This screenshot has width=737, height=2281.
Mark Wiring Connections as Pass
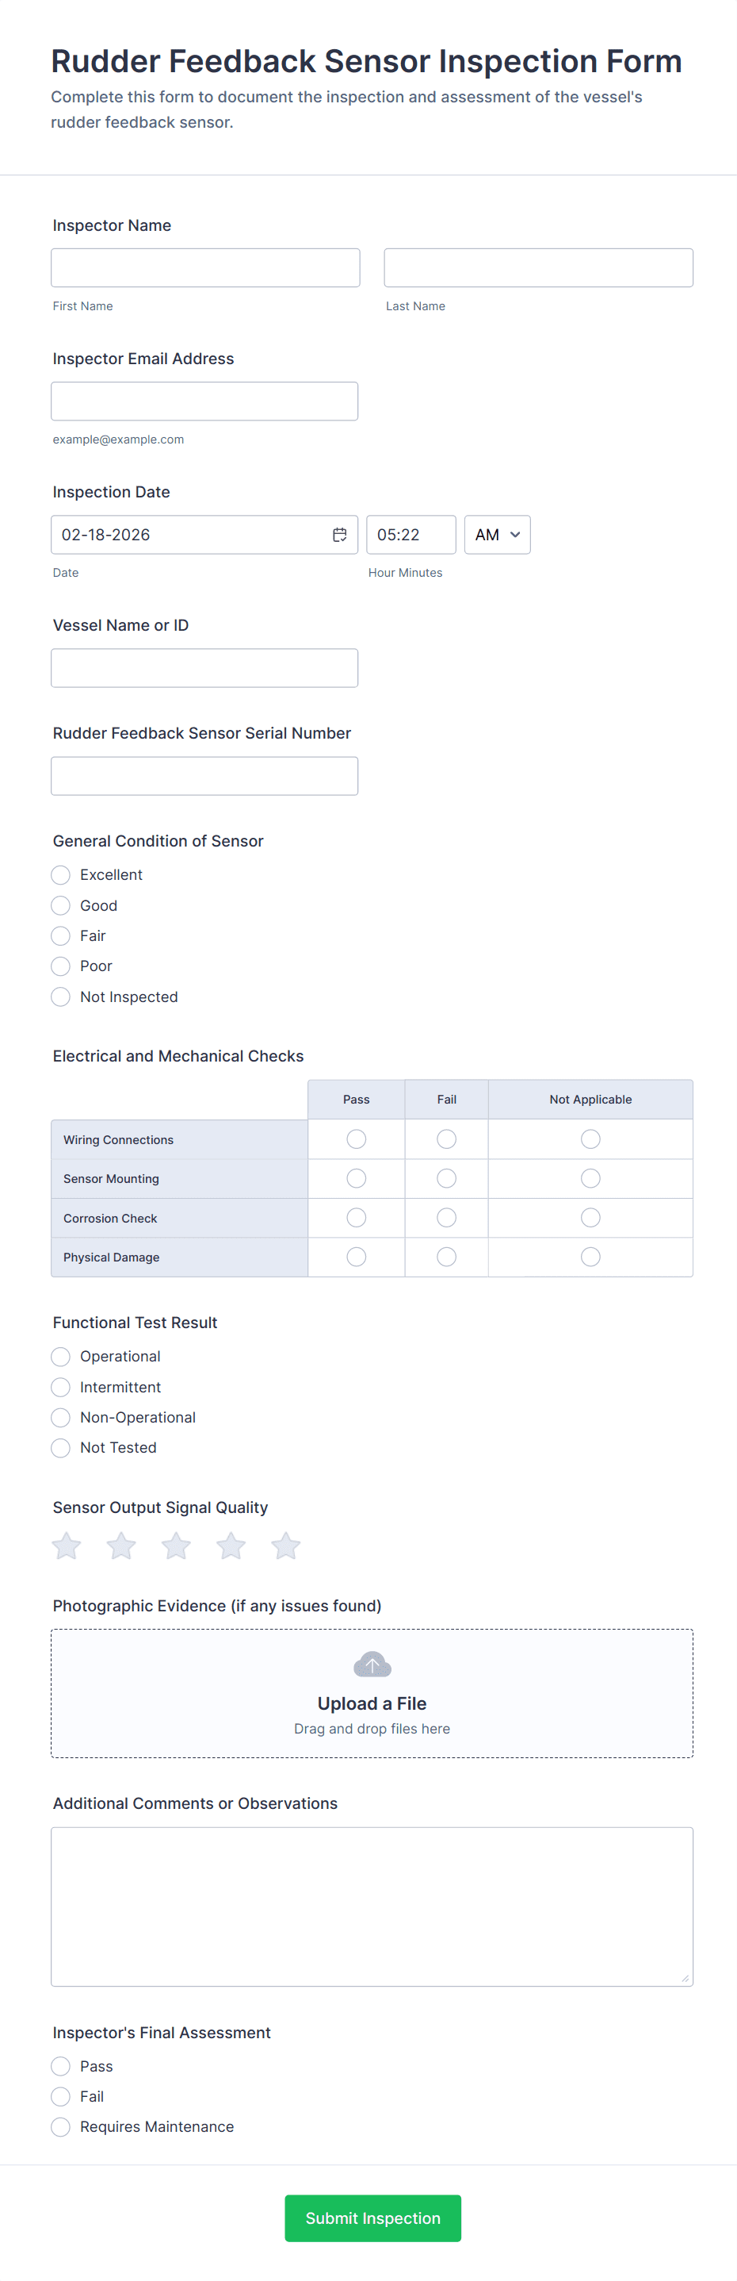357,1139
